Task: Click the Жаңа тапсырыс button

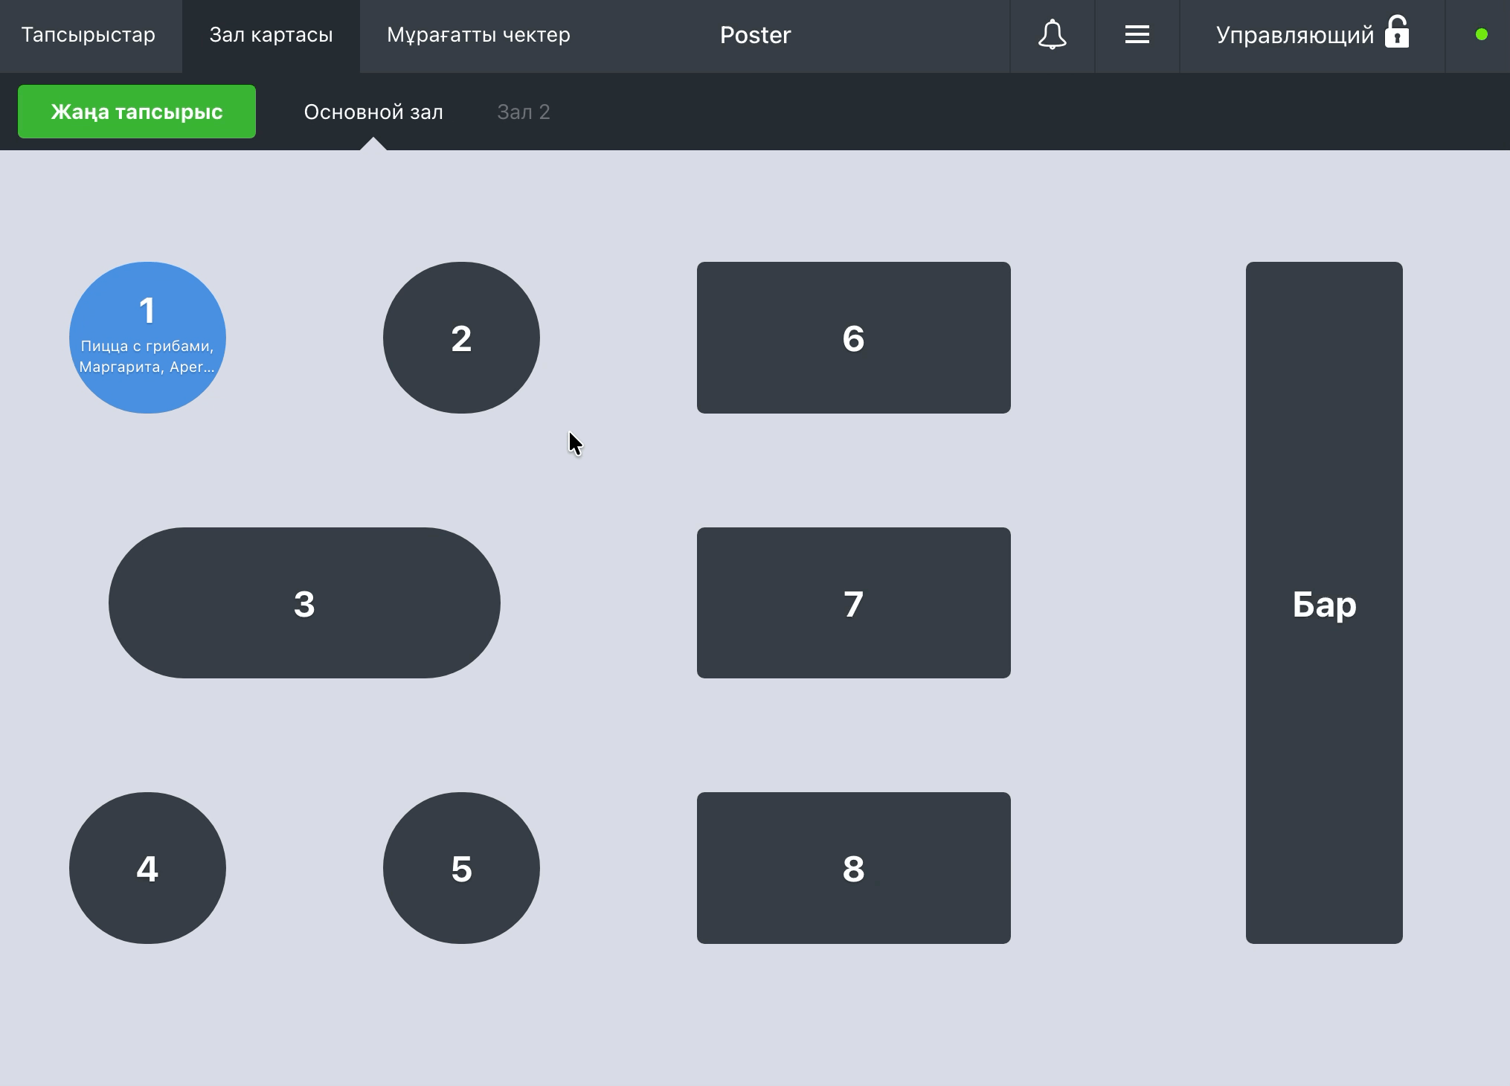Action: 137,112
